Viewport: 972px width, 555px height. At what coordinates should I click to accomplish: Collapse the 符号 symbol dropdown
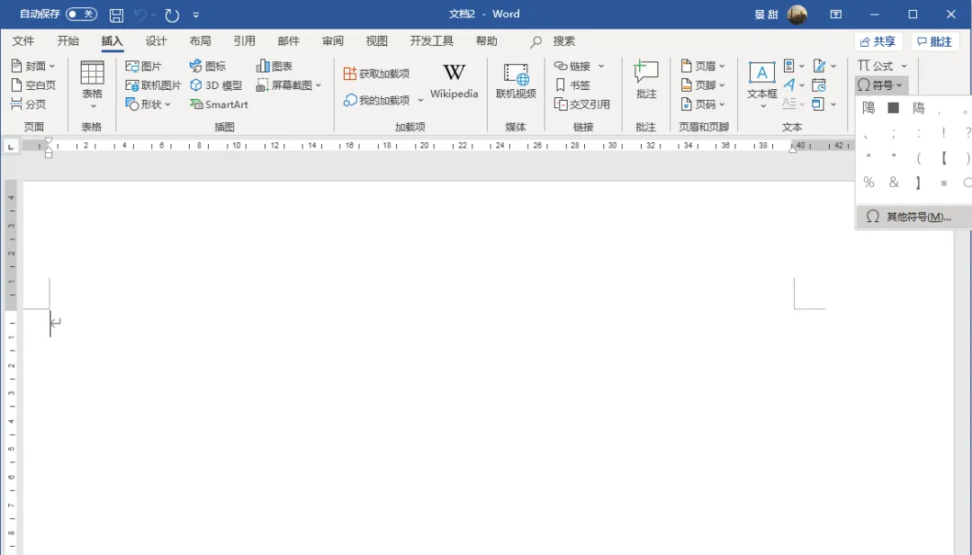(x=879, y=85)
